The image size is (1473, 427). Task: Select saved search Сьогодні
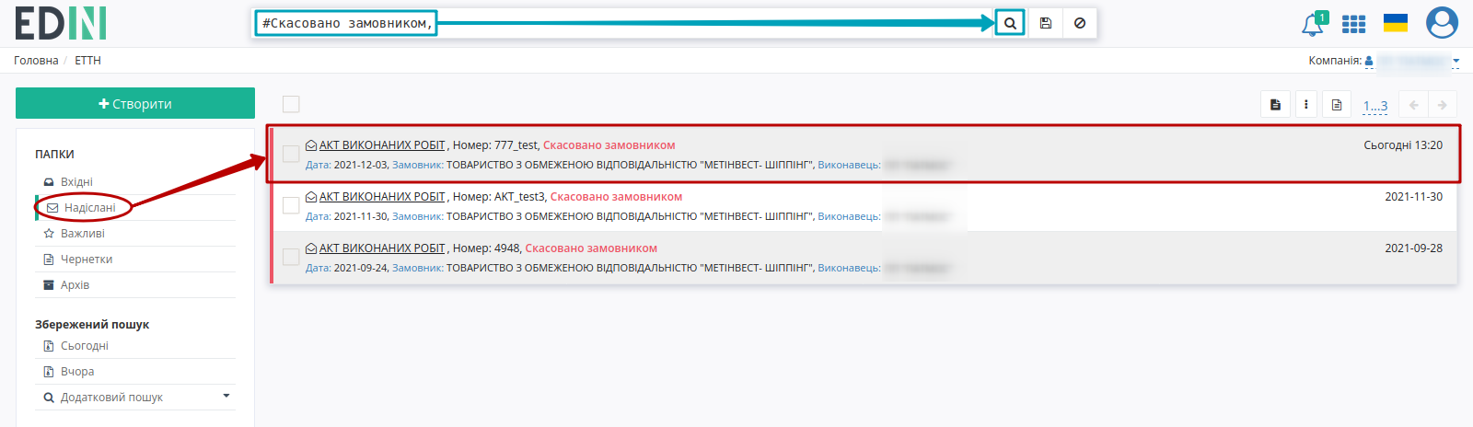tap(84, 346)
